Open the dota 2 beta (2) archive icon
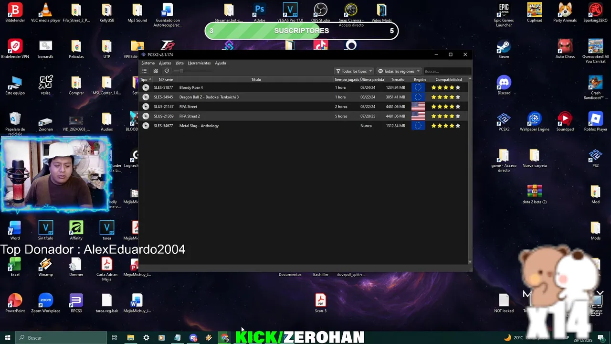Image resolution: width=611 pixels, height=344 pixels. [x=534, y=194]
